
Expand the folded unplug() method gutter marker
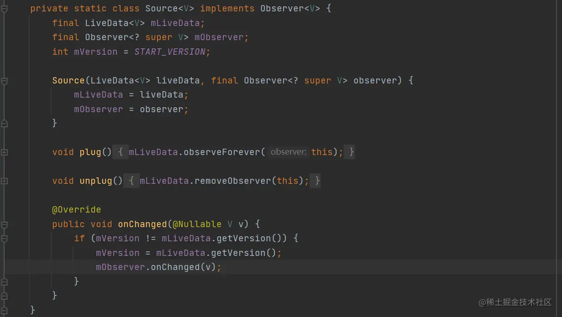[5, 181]
